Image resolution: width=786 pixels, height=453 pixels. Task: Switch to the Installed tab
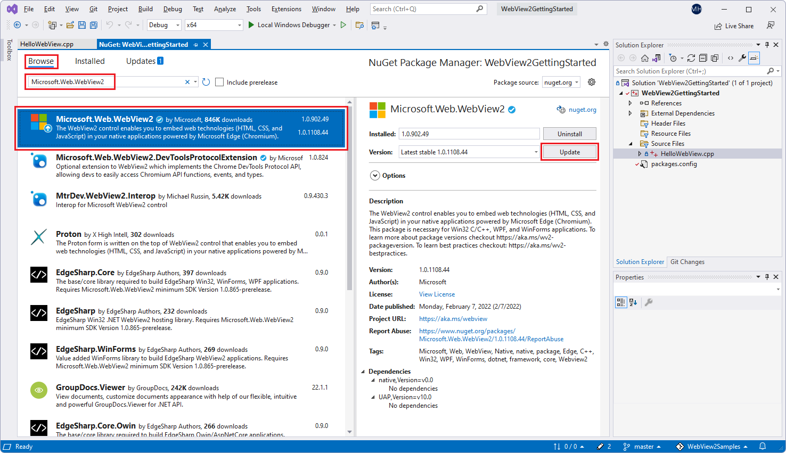(x=89, y=61)
